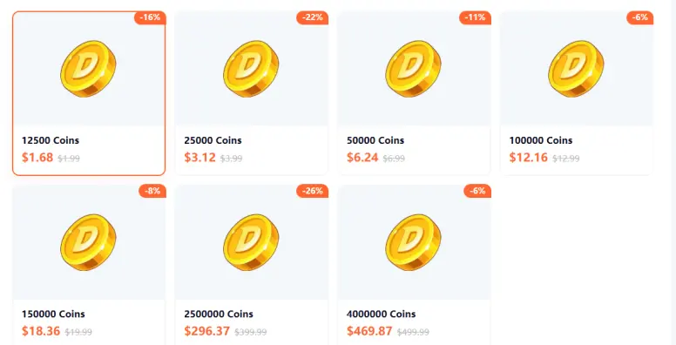
Task: Click the -16% discount badge
Action: (x=150, y=17)
